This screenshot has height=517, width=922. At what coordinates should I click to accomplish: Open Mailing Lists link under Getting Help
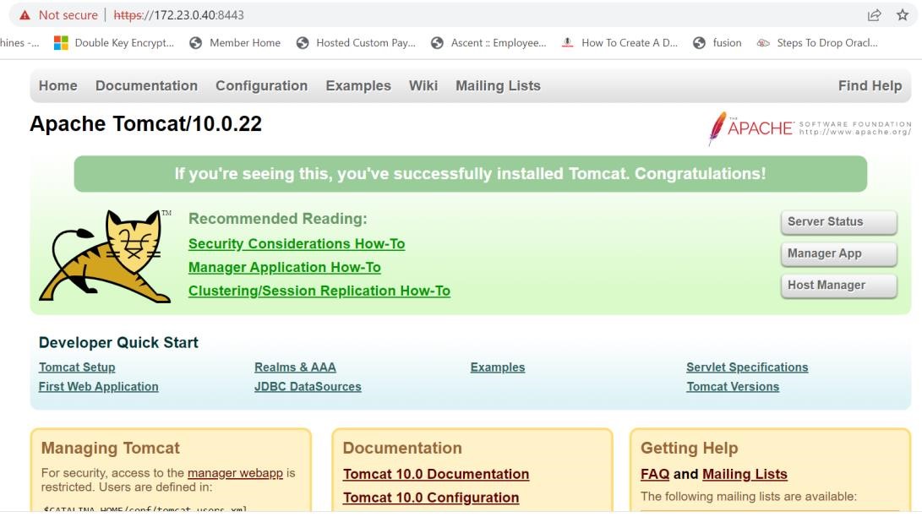coord(745,474)
